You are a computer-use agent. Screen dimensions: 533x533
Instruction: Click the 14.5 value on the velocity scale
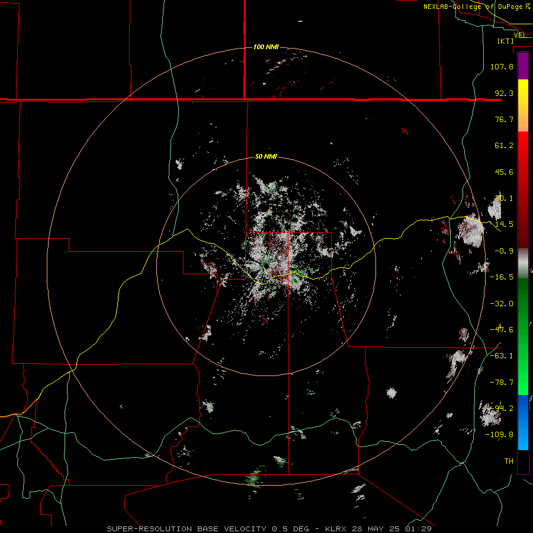(504, 224)
